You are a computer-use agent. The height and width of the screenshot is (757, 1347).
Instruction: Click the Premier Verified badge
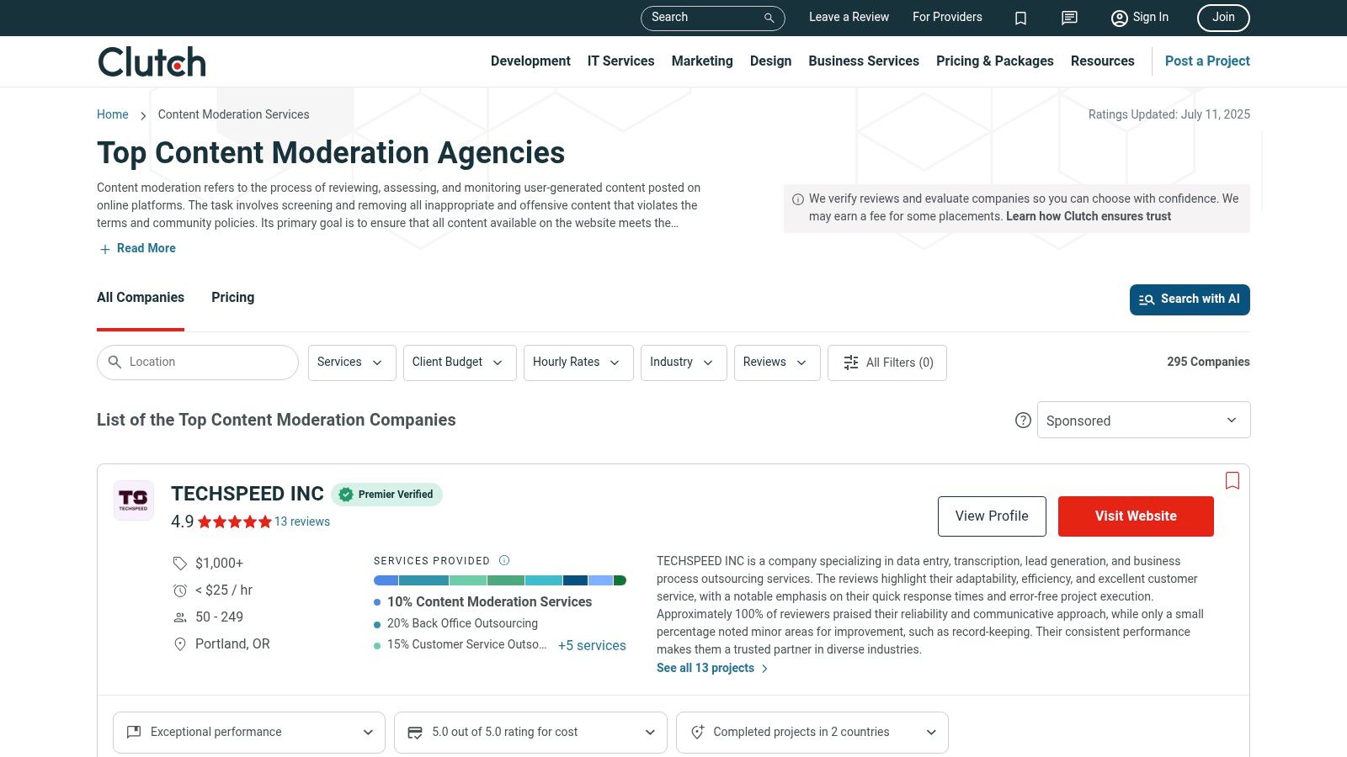(386, 495)
